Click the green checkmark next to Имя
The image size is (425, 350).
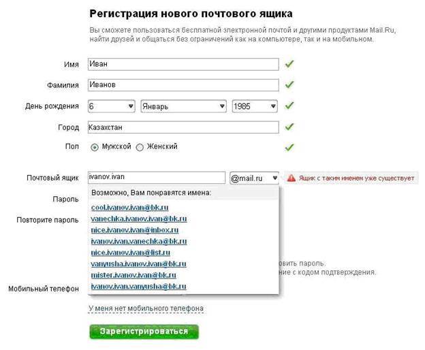(289, 64)
